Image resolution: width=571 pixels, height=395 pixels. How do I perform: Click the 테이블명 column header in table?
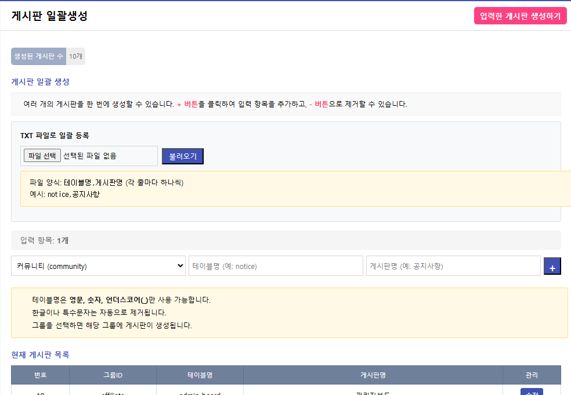pos(200,375)
